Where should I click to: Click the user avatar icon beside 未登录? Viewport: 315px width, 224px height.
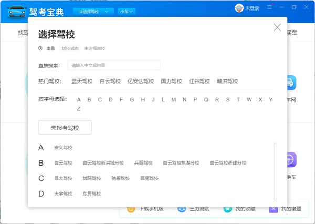239,8
